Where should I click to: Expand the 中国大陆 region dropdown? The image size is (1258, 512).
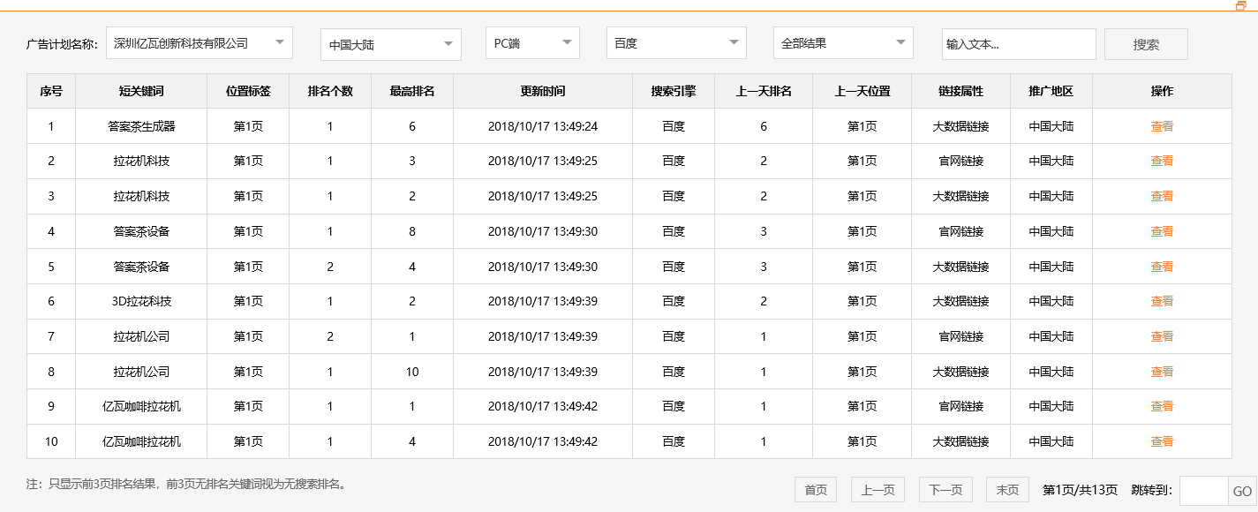click(390, 44)
